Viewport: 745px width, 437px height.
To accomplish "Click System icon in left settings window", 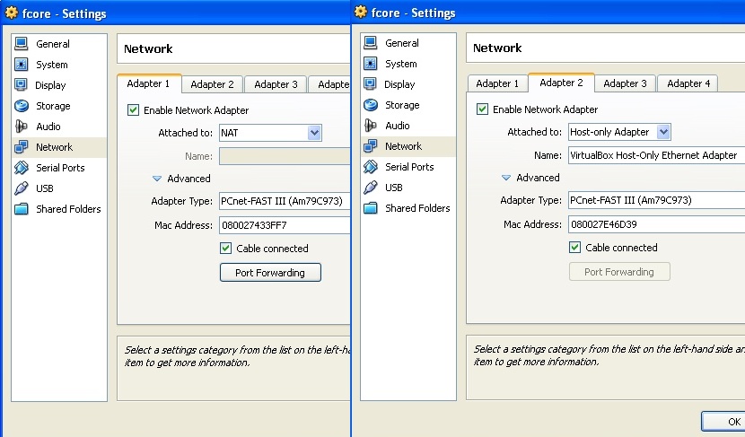I will point(22,64).
